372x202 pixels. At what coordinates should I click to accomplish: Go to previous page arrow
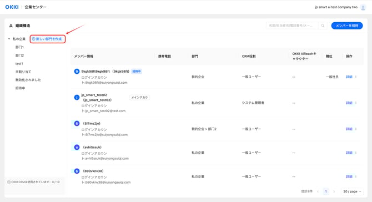coord(318,191)
